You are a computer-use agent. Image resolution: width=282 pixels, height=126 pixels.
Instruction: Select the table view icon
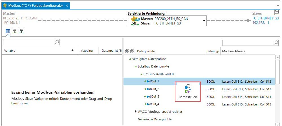[x=8, y=31]
